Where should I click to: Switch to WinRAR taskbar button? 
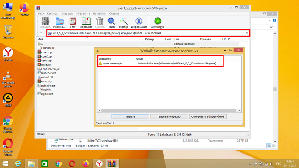(x=112, y=164)
